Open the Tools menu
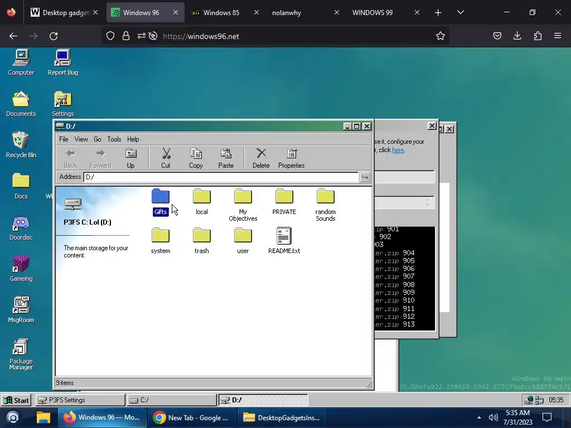 pyautogui.click(x=114, y=139)
